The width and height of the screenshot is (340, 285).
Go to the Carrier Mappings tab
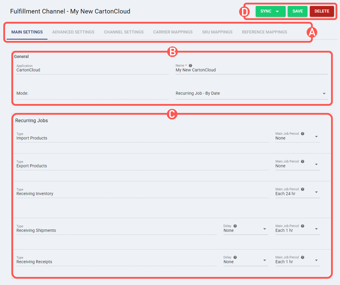[x=173, y=32]
